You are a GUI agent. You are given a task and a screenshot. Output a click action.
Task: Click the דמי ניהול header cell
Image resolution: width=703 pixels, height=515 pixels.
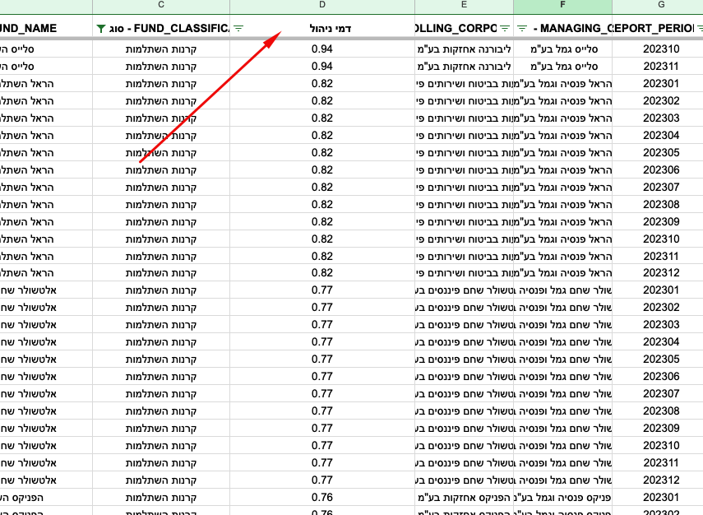coord(322,28)
